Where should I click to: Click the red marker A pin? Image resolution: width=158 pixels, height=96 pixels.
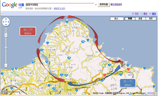click(122, 63)
